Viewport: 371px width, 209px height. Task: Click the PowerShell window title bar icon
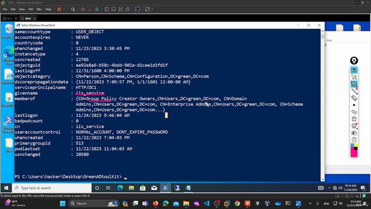click(x=18, y=25)
